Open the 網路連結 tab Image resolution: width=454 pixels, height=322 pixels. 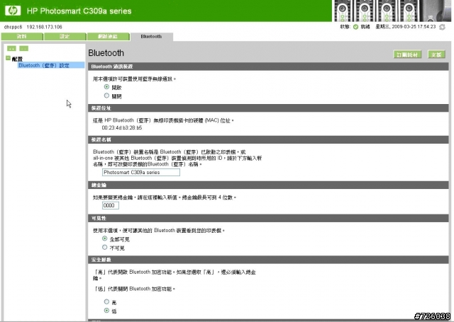108,36
